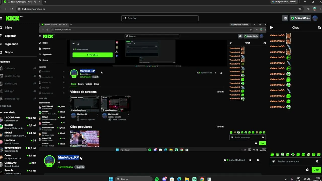Expand the followed list with Mostrar más
Viewport: 322px width, 181px height.
click(x=6, y=106)
